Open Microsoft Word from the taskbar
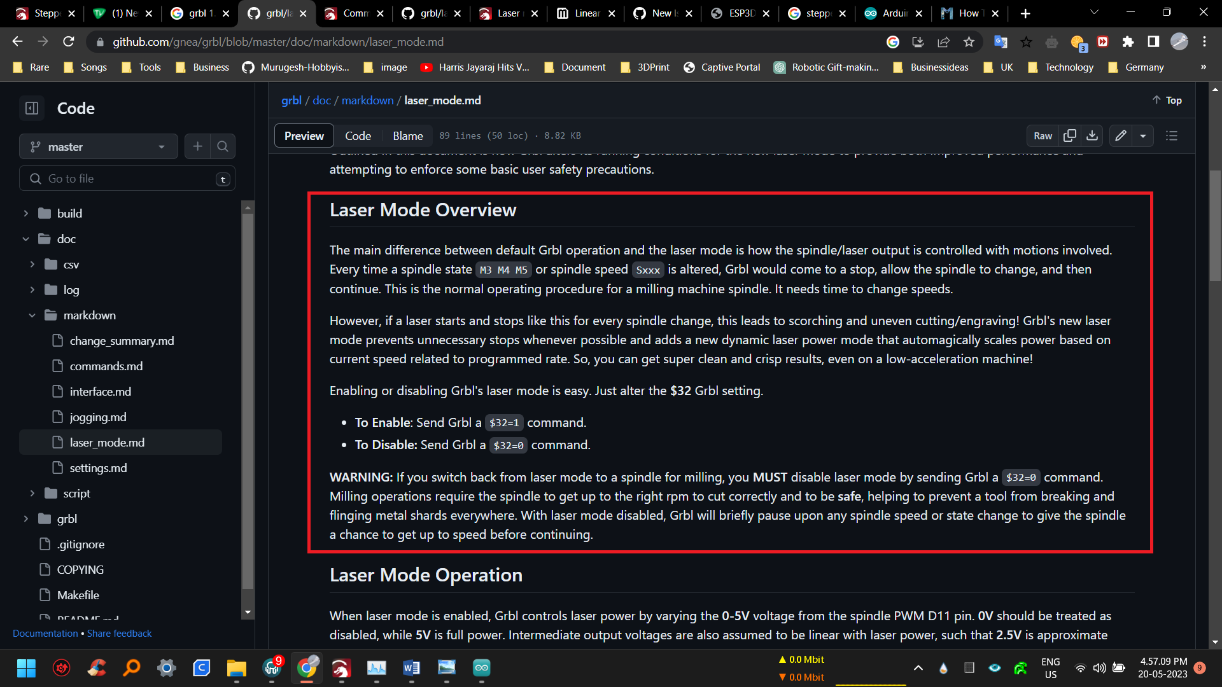This screenshot has width=1222, height=687. pyautogui.click(x=411, y=668)
